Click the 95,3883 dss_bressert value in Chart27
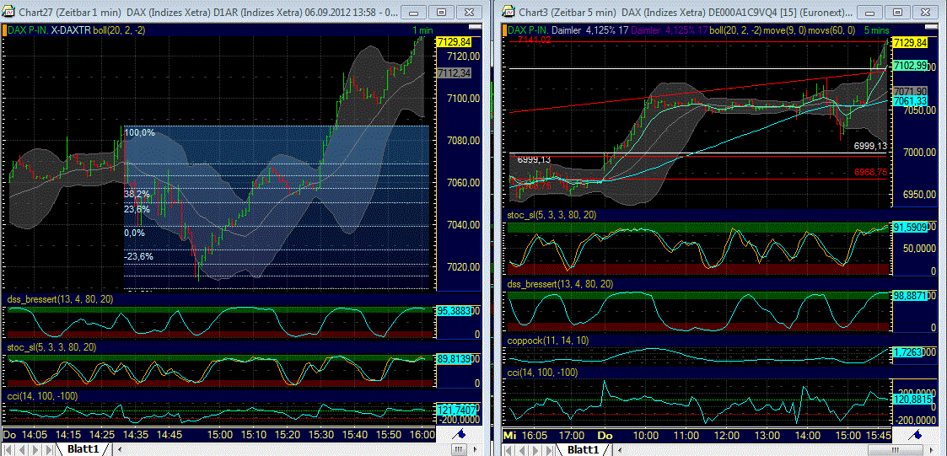This screenshot has height=456, width=947. [453, 310]
